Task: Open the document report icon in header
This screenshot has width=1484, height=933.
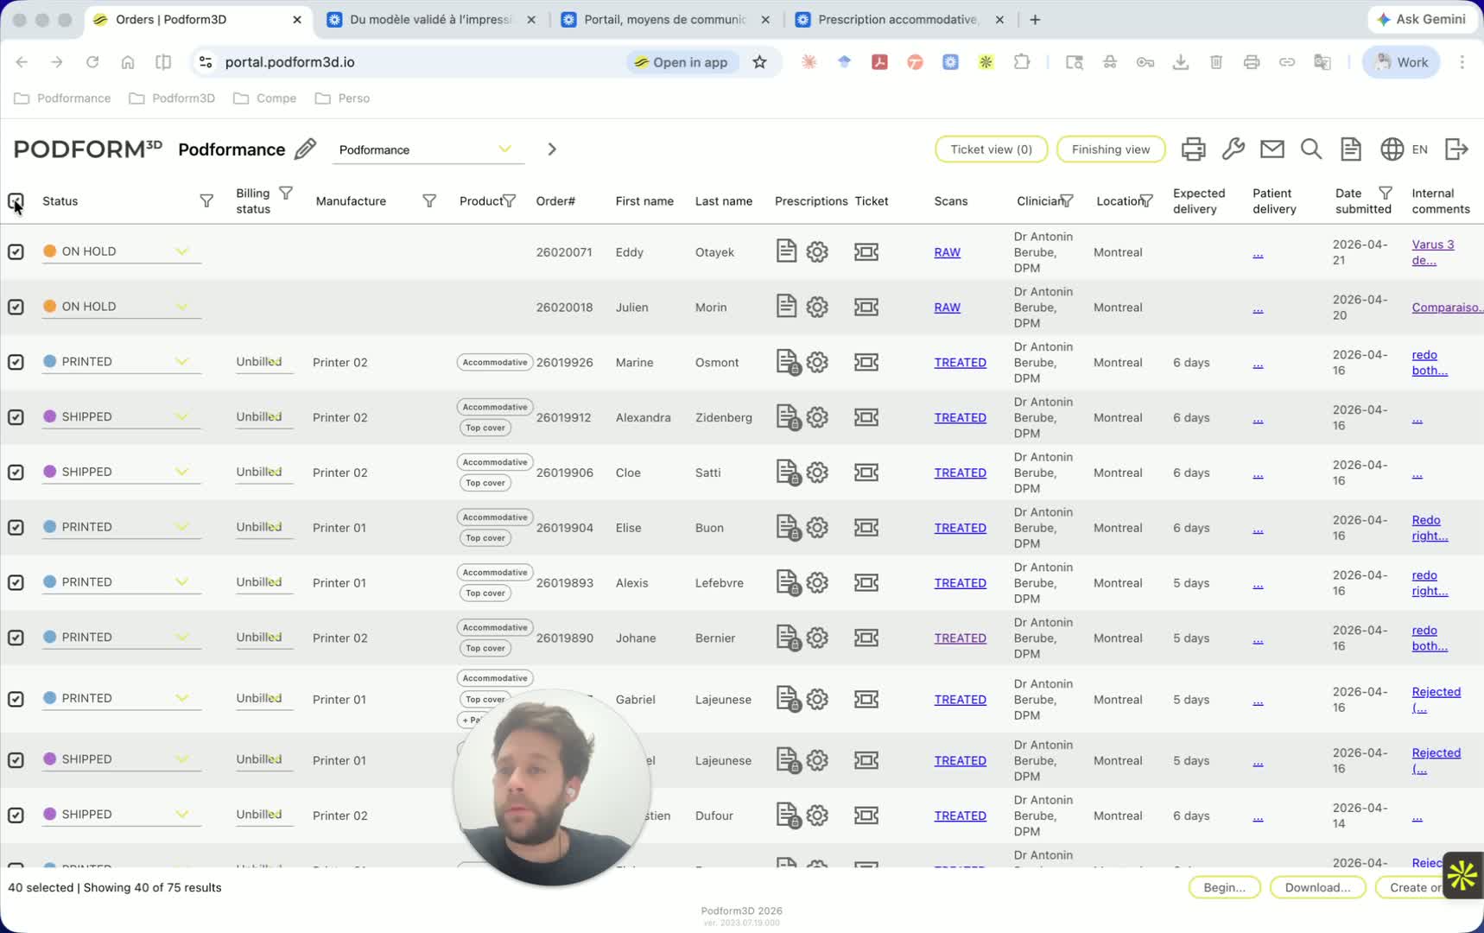Action: click(x=1350, y=149)
